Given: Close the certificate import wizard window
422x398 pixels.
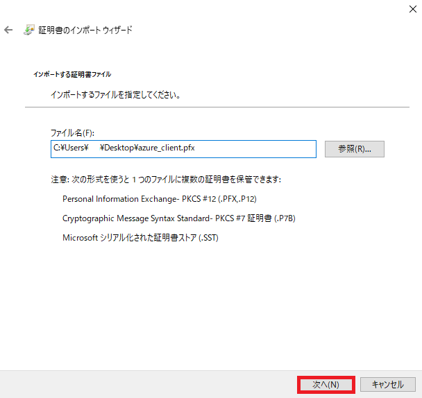Looking at the screenshot, I should [x=412, y=9].
